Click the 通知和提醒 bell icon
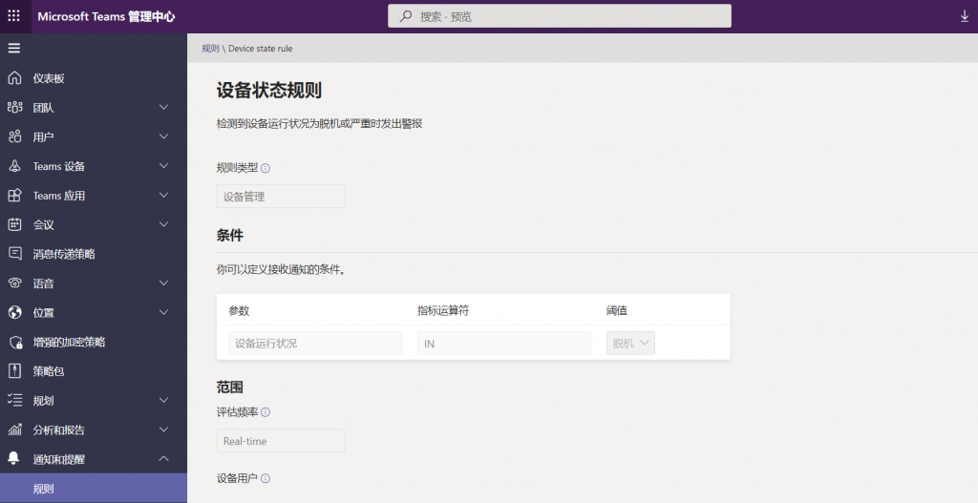The height and width of the screenshot is (503, 978). click(x=13, y=459)
